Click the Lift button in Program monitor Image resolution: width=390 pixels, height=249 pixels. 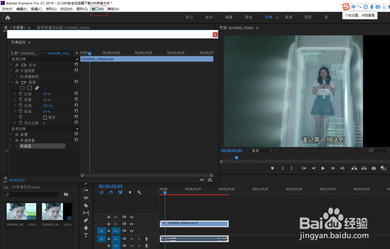(354, 168)
